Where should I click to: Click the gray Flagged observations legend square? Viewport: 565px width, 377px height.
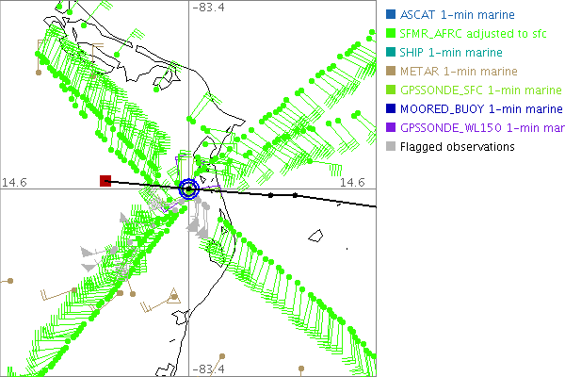[391, 147]
